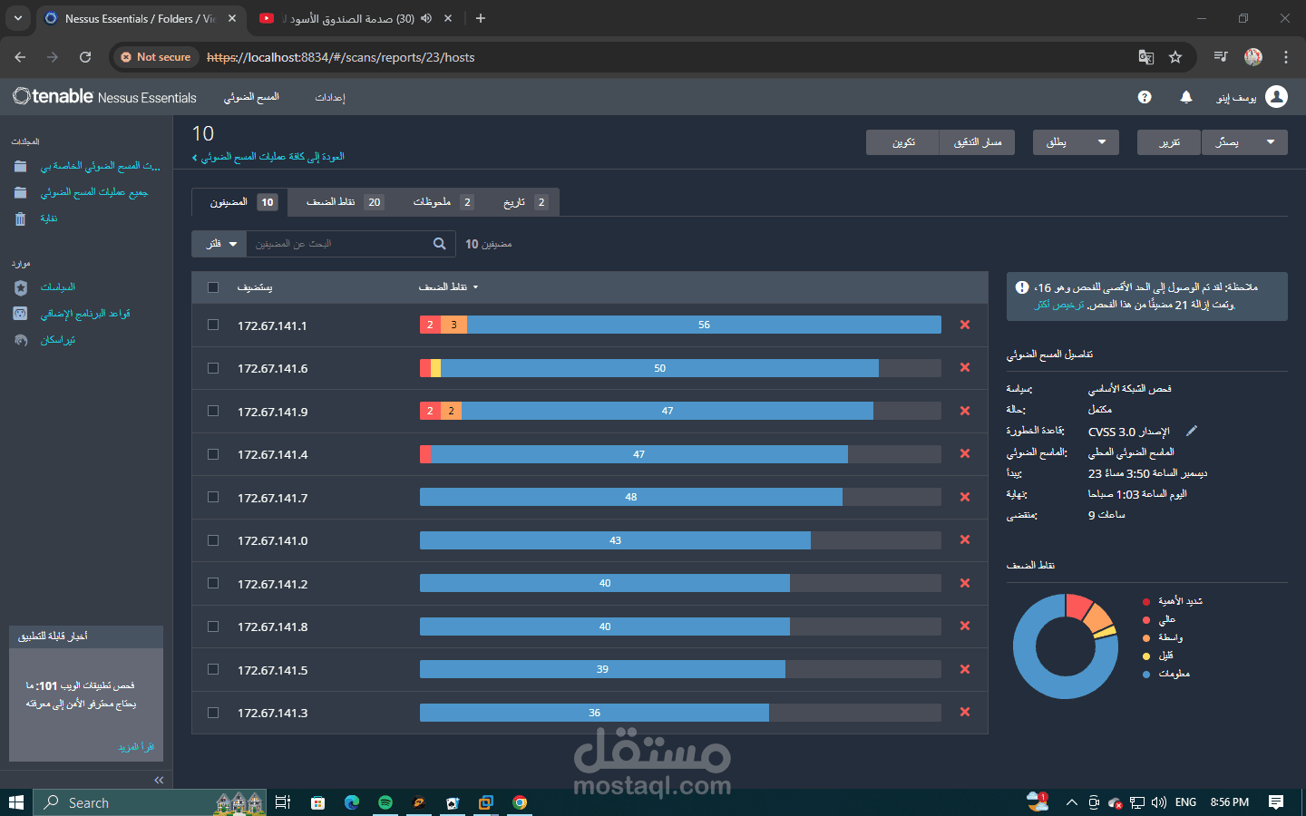Edit severity base with pencil icon
The width and height of the screenshot is (1306, 816).
pyautogui.click(x=1192, y=431)
